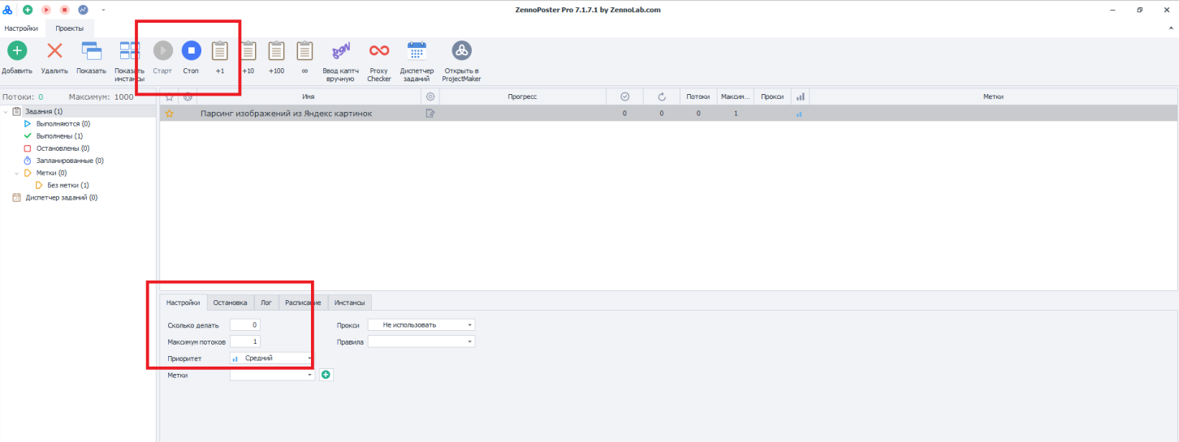Image resolution: width=1179 pixels, height=442 pixels.
Task: Click the Максимум потоков input field
Action: coord(245,341)
